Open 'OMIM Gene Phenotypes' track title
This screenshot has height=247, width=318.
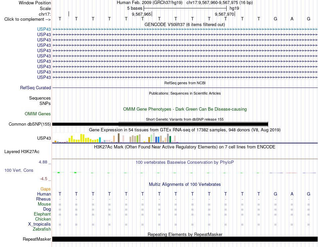[185, 109]
